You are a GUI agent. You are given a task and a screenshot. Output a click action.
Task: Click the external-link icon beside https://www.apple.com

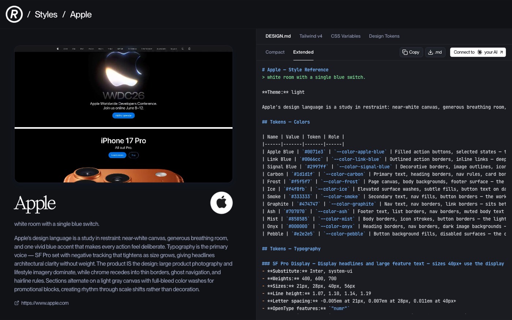[x=16, y=303]
